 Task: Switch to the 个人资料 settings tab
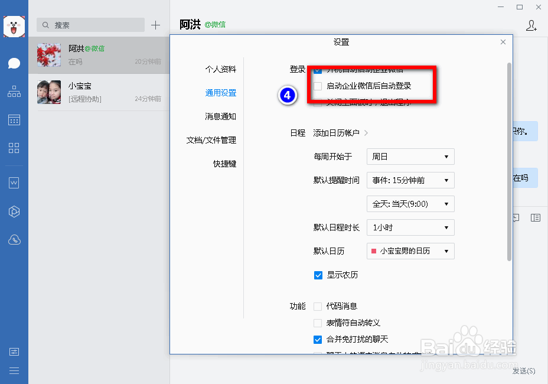coord(220,69)
